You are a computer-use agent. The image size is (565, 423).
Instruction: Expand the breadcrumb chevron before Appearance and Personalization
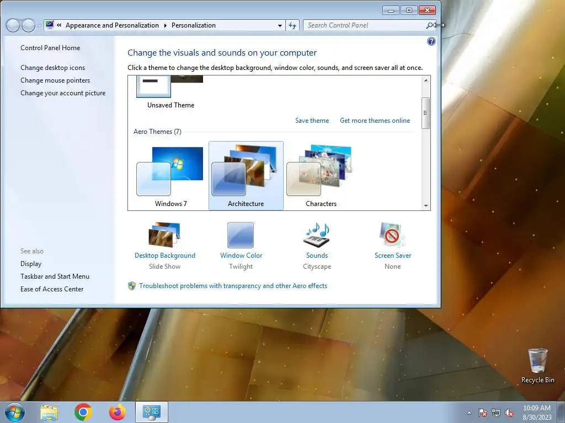tap(59, 25)
